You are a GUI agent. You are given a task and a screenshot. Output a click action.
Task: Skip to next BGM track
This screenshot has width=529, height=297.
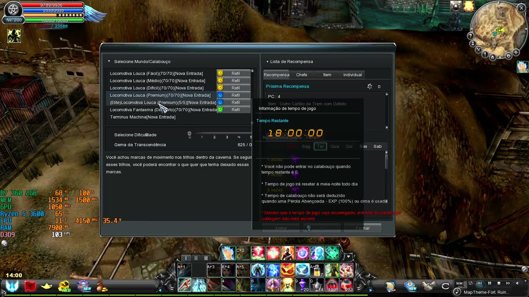[x=508, y=283]
